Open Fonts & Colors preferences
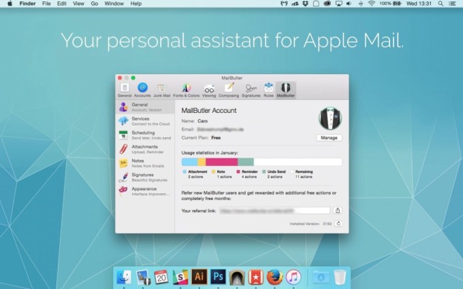The width and height of the screenshot is (463, 289). pos(186,90)
